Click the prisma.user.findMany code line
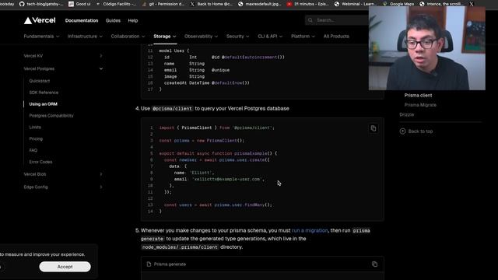The image size is (498, 280). pyautogui.click(x=218, y=205)
